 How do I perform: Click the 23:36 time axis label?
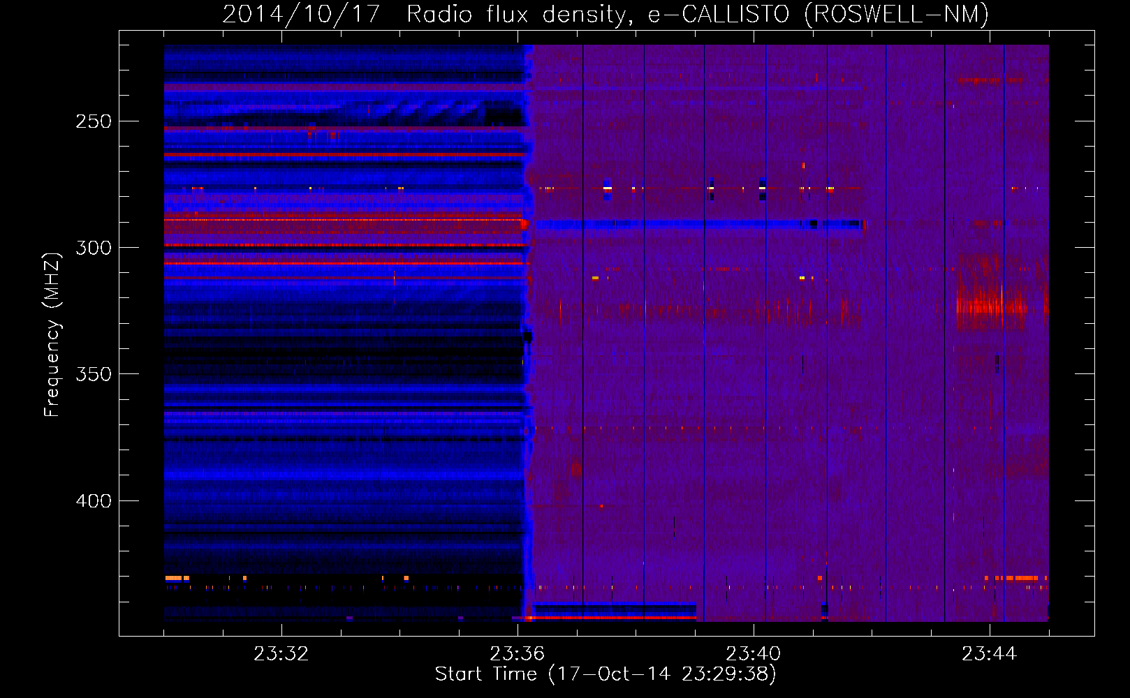click(x=518, y=654)
